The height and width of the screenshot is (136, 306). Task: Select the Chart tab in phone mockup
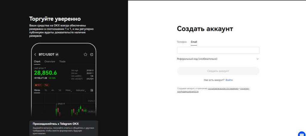click(37, 61)
